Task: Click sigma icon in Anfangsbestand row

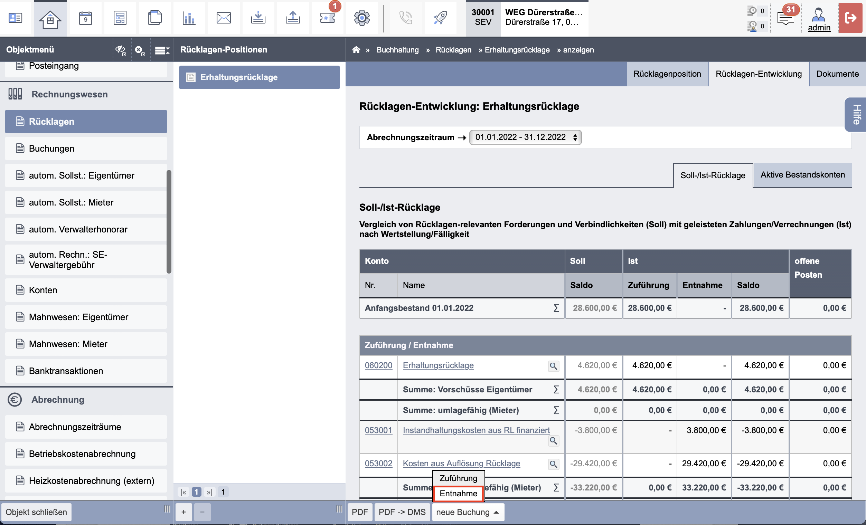Action: point(556,308)
